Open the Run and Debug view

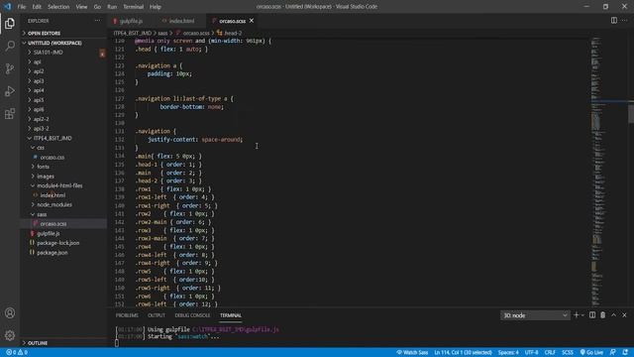10,91
